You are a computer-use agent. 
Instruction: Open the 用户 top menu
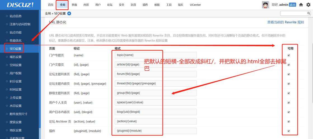[x=98, y=5]
